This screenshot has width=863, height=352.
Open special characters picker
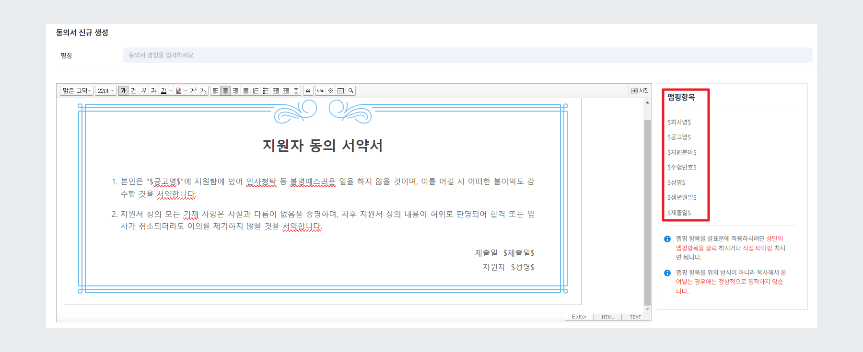[x=331, y=91]
